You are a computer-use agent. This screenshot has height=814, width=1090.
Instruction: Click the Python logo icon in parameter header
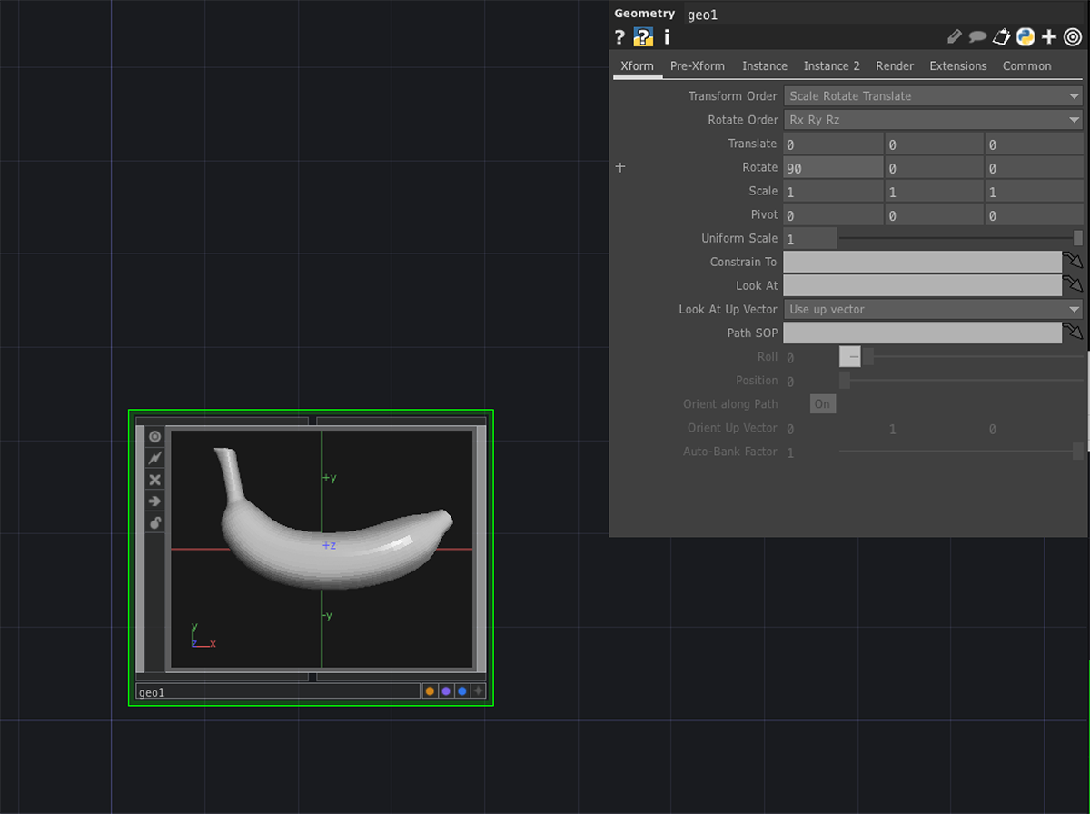click(x=1026, y=37)
